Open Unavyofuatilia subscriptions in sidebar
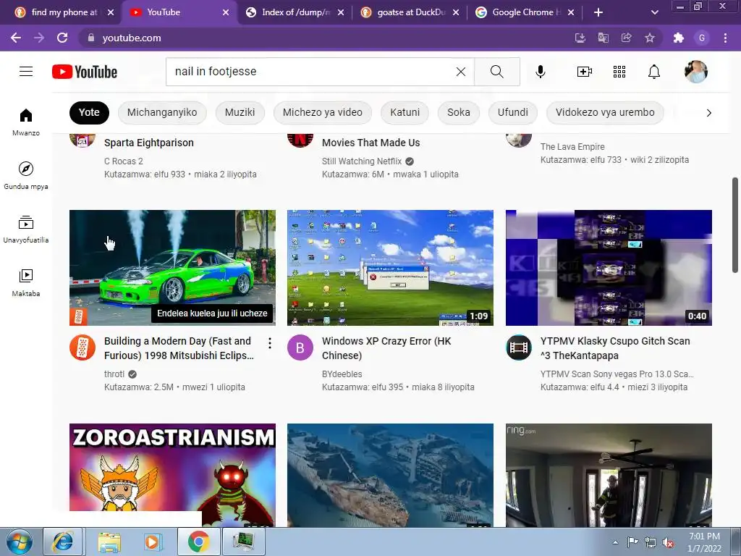The width and height of the screenshot is (741, 556). [x=26, y=229]
